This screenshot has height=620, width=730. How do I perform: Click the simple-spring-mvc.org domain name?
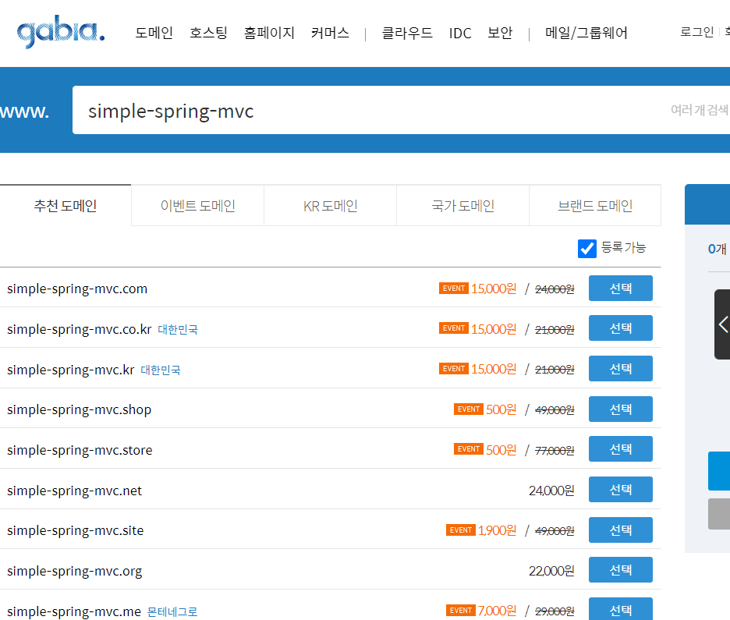point(75,572)
